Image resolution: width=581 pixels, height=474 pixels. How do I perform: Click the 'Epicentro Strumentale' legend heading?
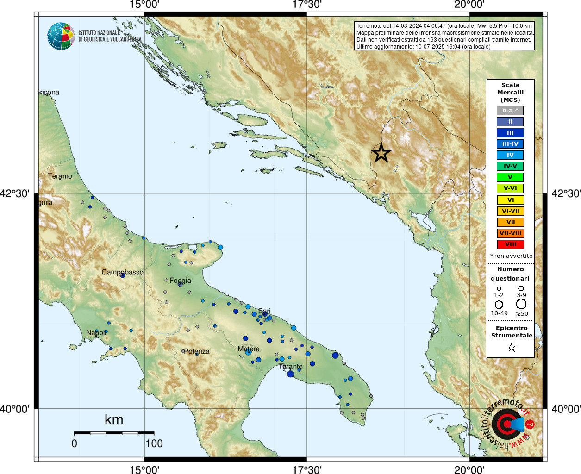click(512, 332)
